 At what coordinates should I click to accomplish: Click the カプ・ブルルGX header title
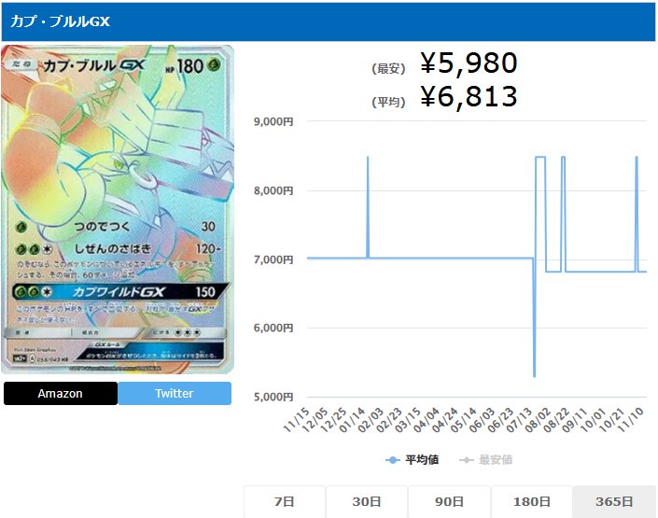tap(60, 21)
